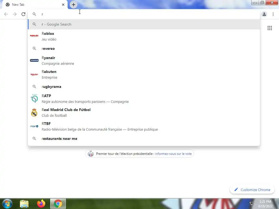Select the RTBF suggestion

144,126
